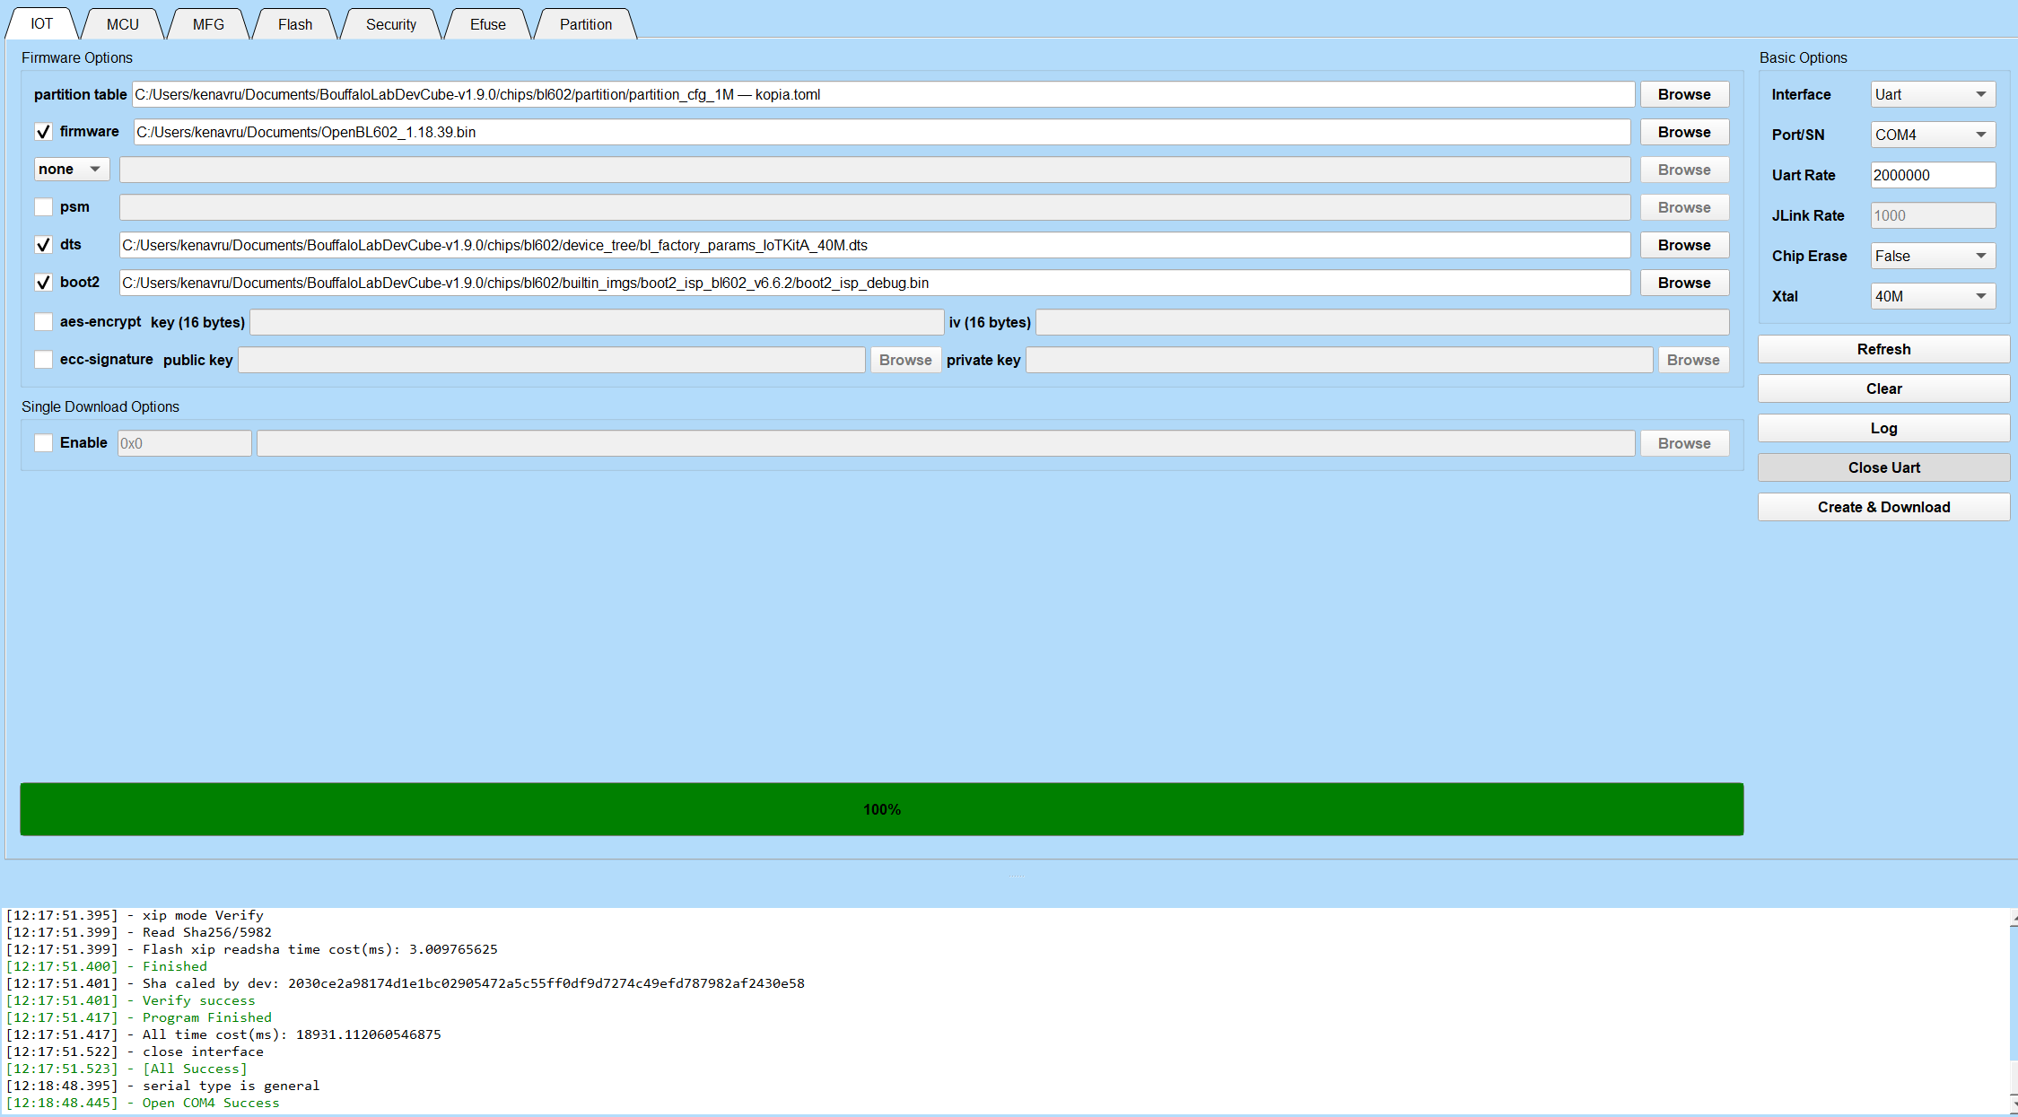Open the Interface dropdown set to Uart
This screenshot has width=2018, height=1117.
tap(1933, 94)
